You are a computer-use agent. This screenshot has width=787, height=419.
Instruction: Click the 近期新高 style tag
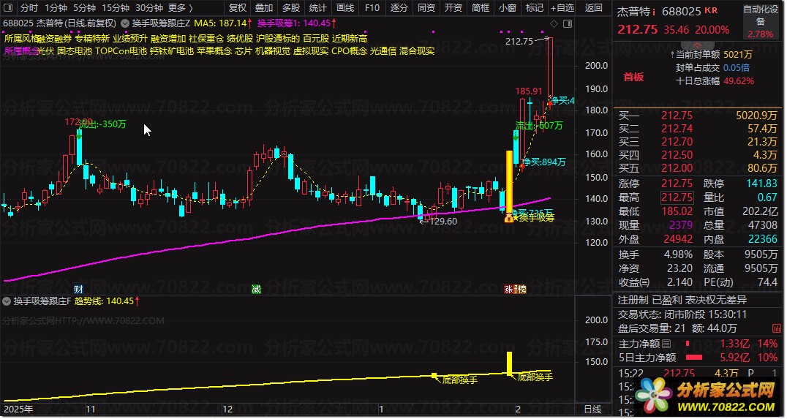[350, 39]
